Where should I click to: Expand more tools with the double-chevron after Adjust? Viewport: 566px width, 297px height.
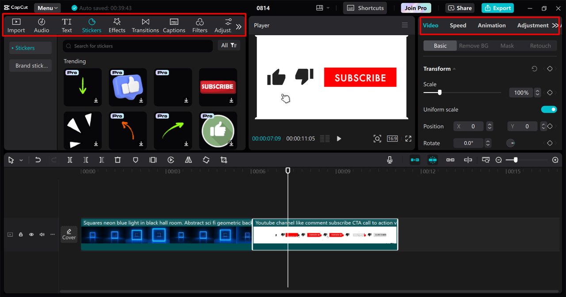tap(239, 27)
